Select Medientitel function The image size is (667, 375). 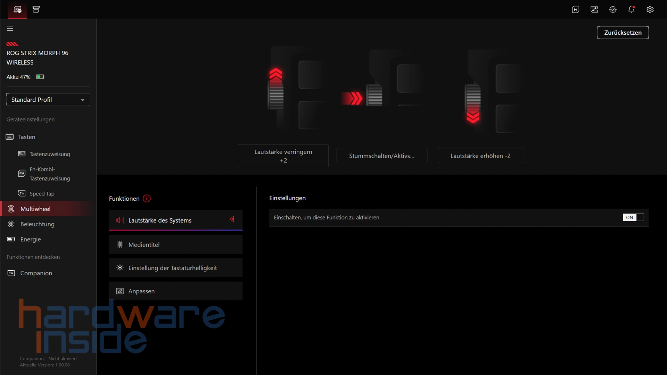coord(175,244)
